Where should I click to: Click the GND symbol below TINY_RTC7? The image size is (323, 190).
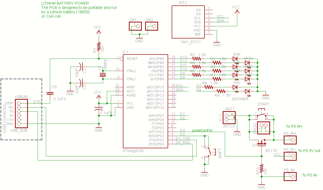point(216,41)
